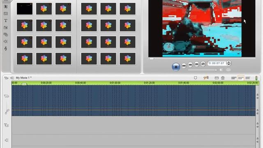
Task: Click the 0:01:00.00 mark on timeline ruler
Action: (115, 83)
